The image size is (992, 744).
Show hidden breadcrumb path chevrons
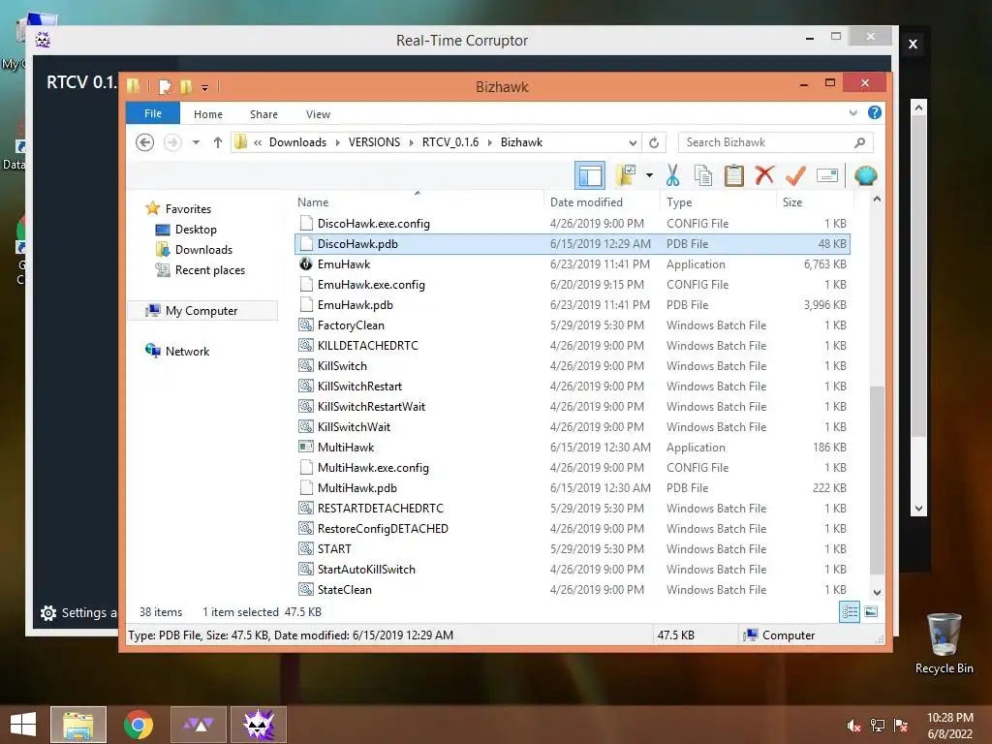pos(258,142)
